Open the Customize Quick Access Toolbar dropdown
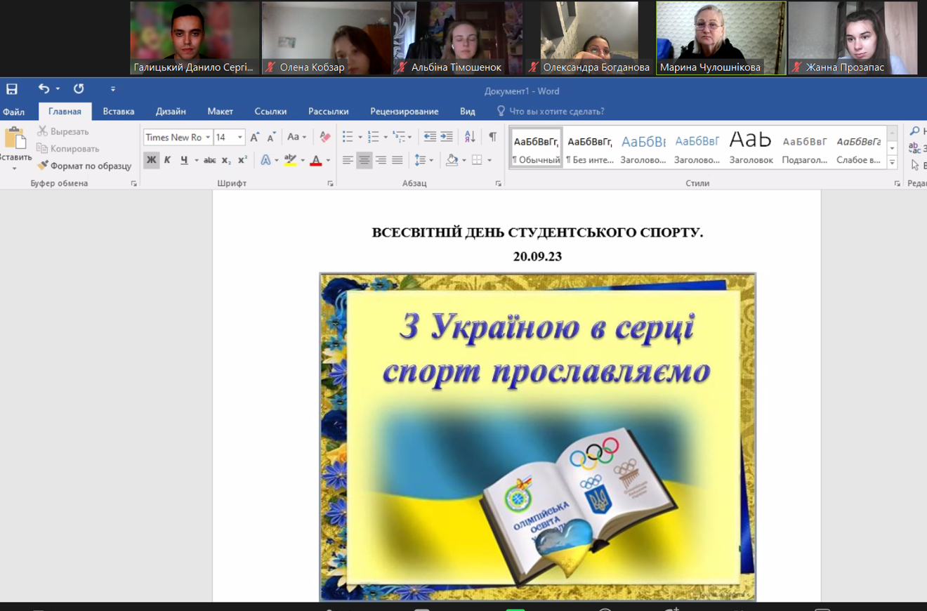This screenshot has height=611, width=927. pos(112,89)
